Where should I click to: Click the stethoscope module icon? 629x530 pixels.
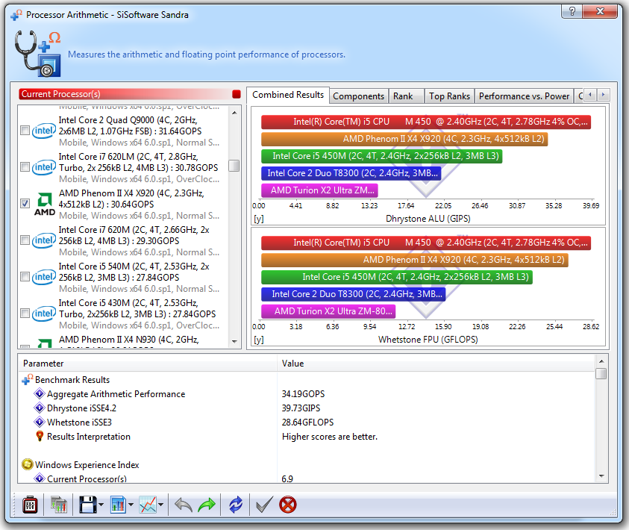click(x=37, y=54)
